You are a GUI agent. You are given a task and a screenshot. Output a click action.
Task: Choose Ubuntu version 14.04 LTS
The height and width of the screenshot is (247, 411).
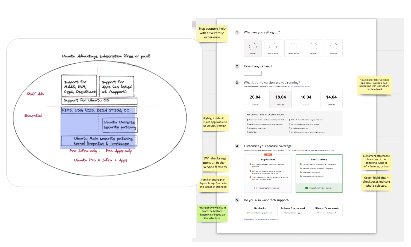[x=331, y=99]
